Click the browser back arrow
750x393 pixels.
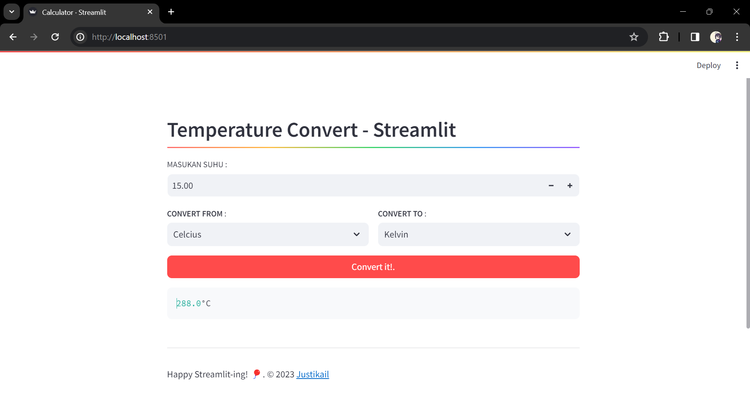coord(13,37)
